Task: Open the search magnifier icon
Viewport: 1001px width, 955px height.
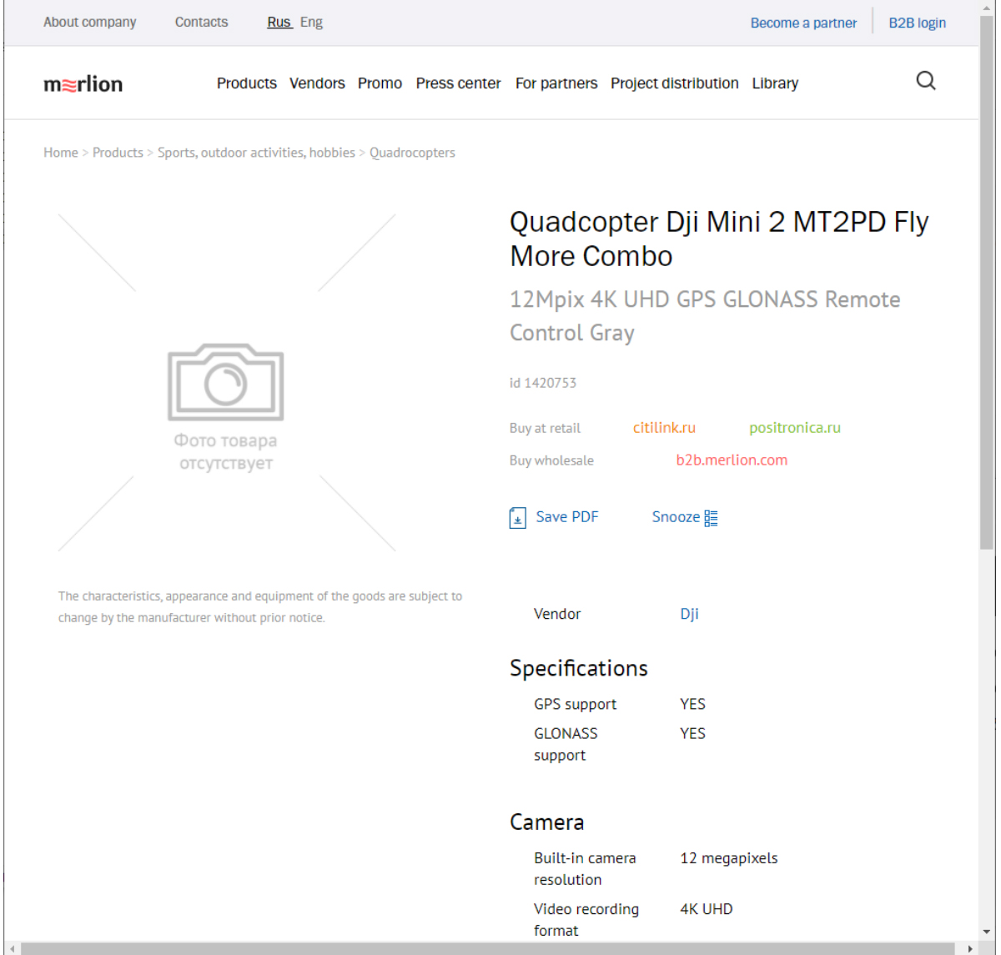Action: tap(926, 81)
